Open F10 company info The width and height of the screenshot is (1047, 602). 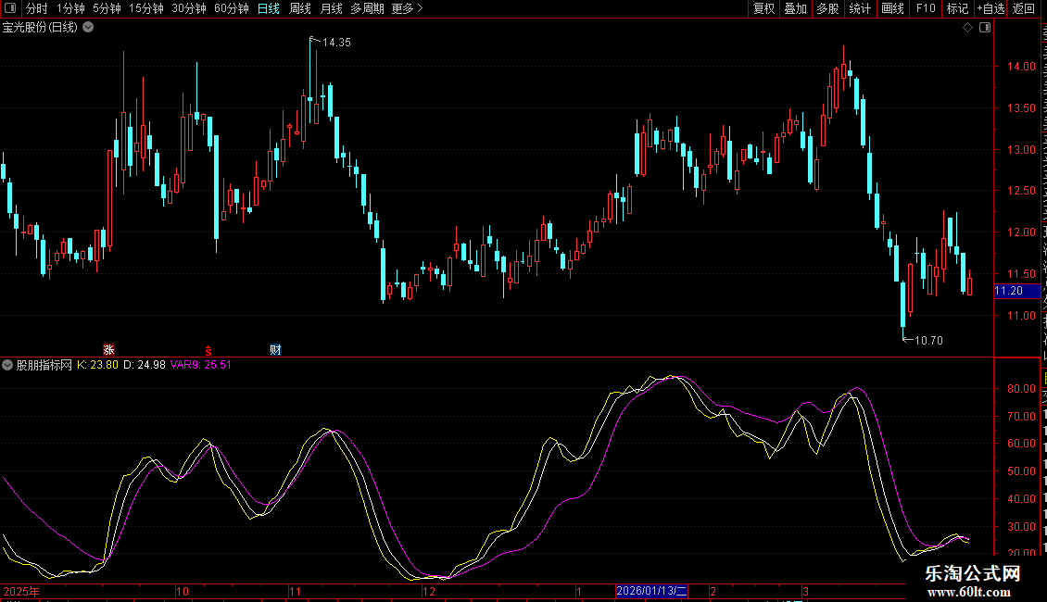(x=926, y=8)
